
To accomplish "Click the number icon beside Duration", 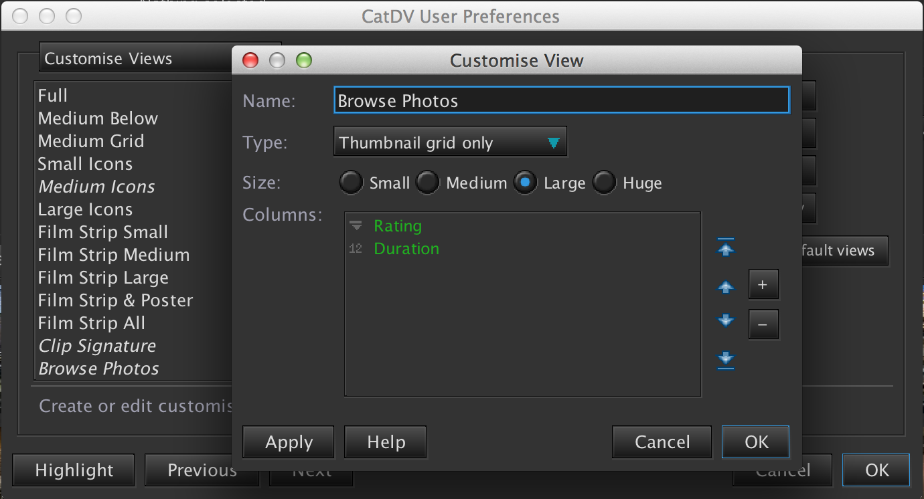I will pos(356,249).
